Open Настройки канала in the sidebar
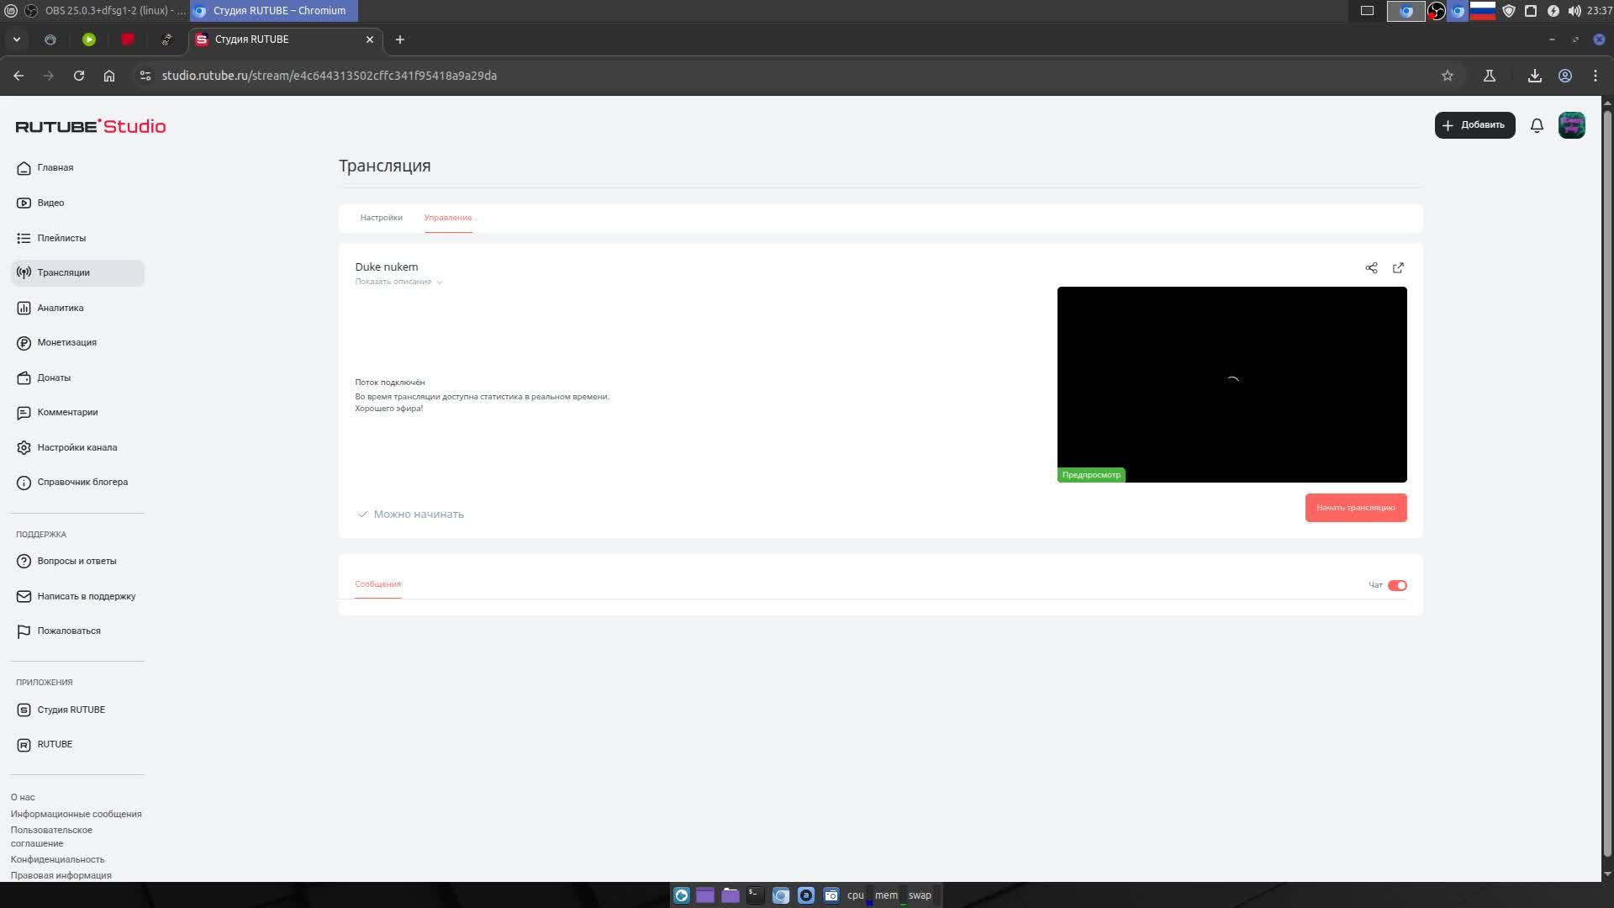This screenshot has height=908, width=1614. coord(77,447)
